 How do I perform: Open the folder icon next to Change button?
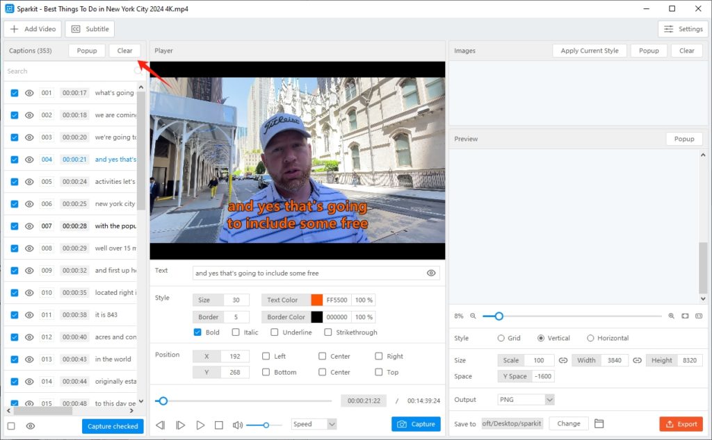(601, 423)
